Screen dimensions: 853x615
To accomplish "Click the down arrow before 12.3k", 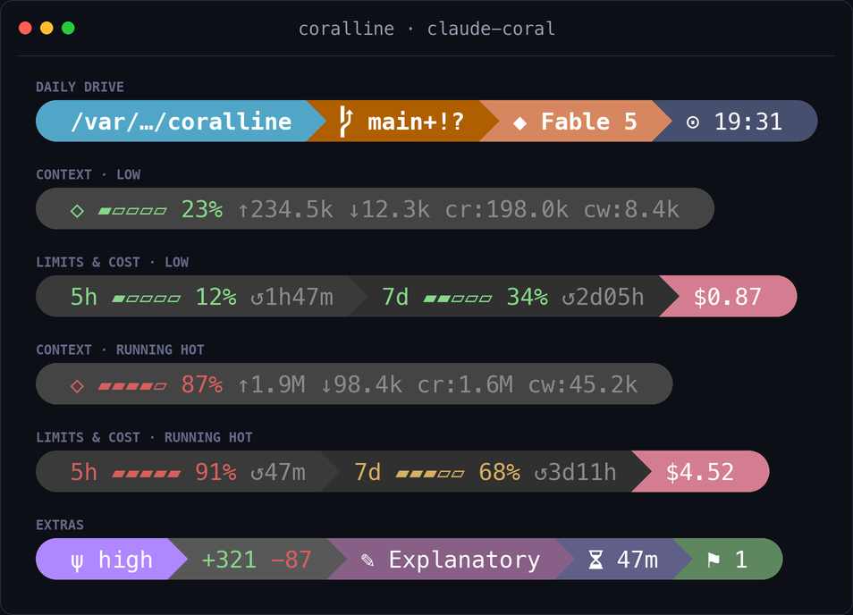I will tap(354, 210).
